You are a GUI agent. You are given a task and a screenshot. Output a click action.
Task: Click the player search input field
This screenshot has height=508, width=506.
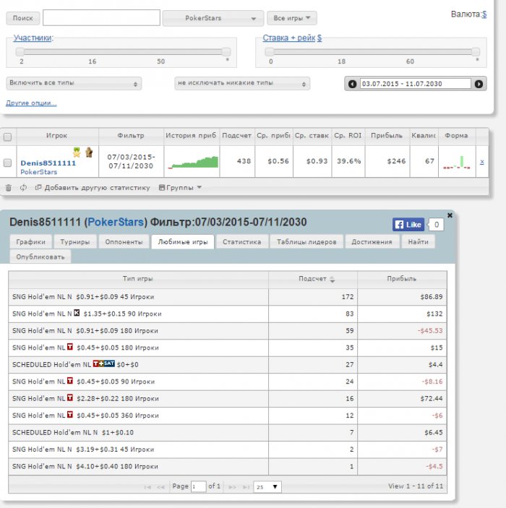(x=101, y=17)
